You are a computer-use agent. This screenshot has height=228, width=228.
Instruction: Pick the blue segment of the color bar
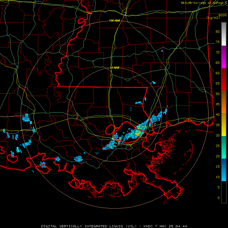[x=224, y=170]
